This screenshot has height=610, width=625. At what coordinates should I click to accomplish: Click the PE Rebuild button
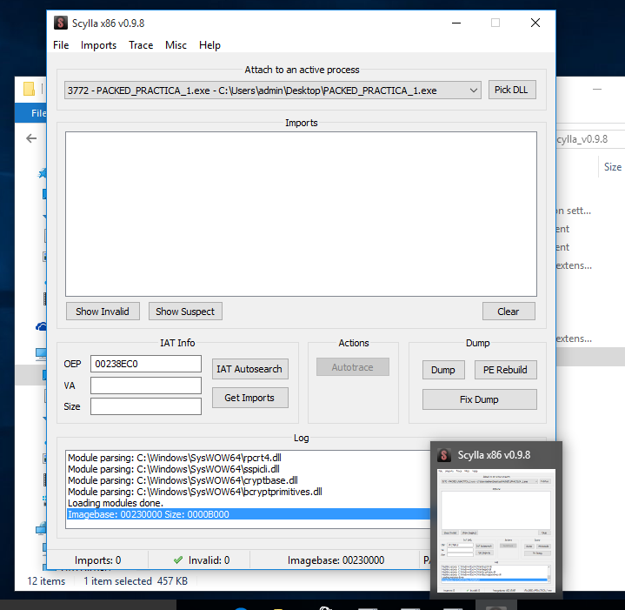[x=505, y=370]
